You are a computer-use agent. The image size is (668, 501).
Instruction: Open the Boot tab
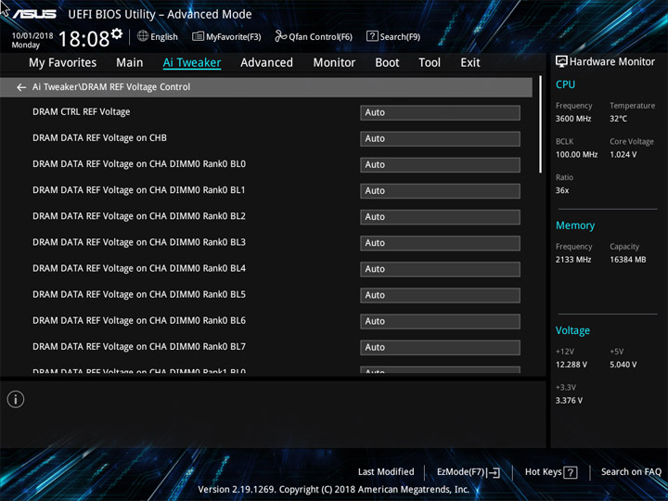(x=387, y=63)
